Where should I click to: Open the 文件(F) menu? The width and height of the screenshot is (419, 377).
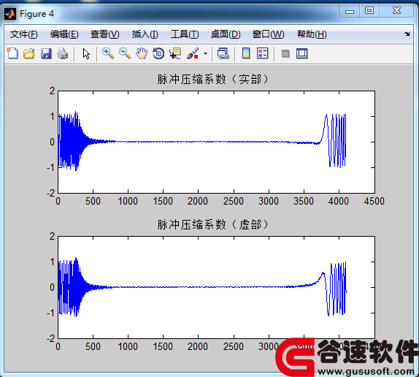click(24, 34)
